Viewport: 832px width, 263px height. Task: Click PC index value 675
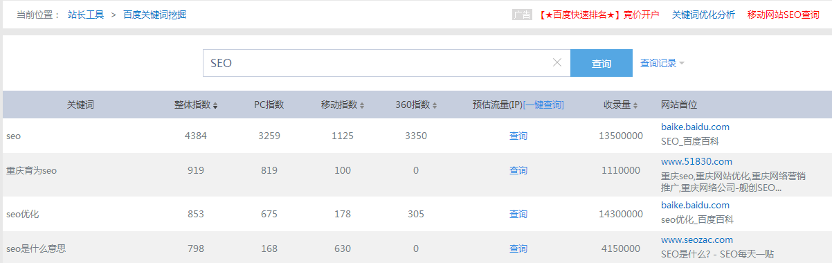coord(269,215)
